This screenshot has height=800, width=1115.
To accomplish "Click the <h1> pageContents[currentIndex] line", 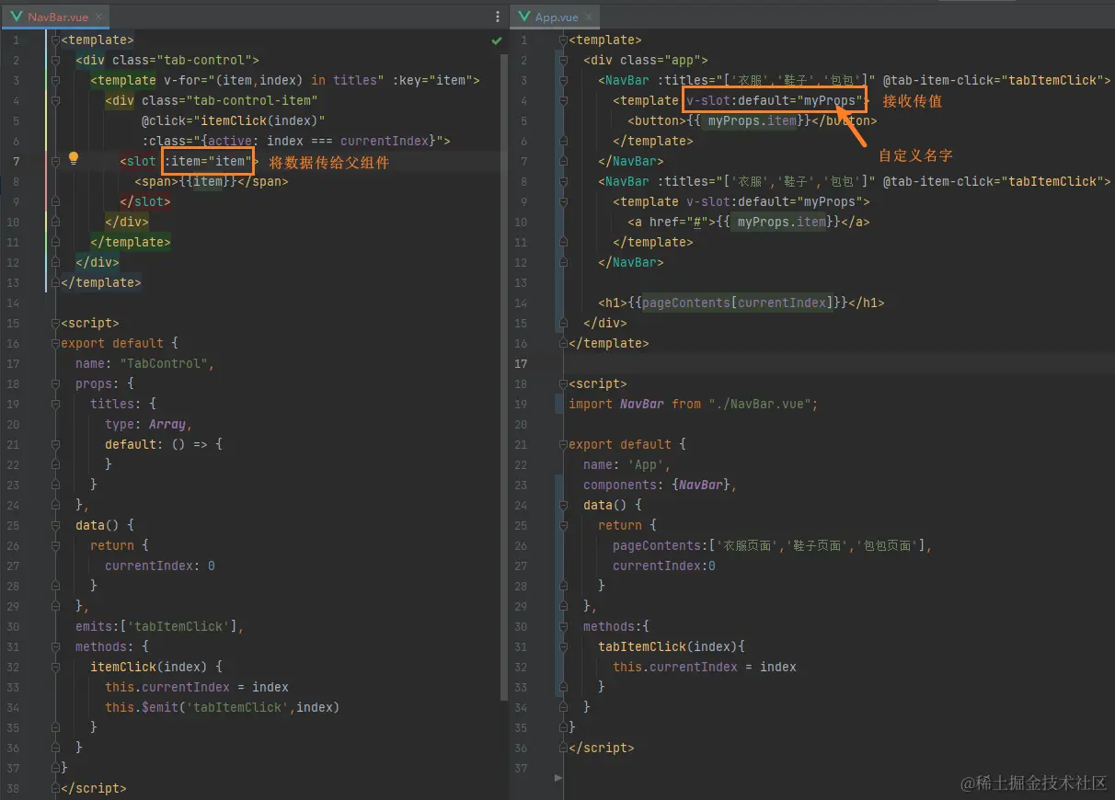I will tap(741, 303).
